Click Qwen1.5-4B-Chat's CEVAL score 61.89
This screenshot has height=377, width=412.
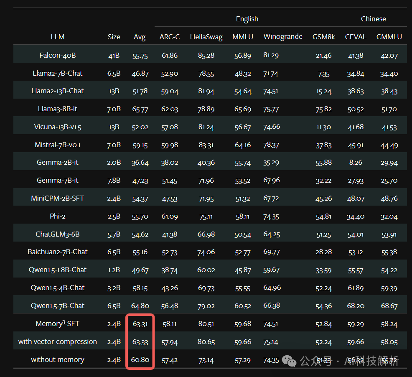[x=356, y=288]
